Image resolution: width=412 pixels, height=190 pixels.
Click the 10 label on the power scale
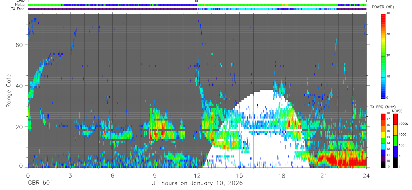coord(389,76)
